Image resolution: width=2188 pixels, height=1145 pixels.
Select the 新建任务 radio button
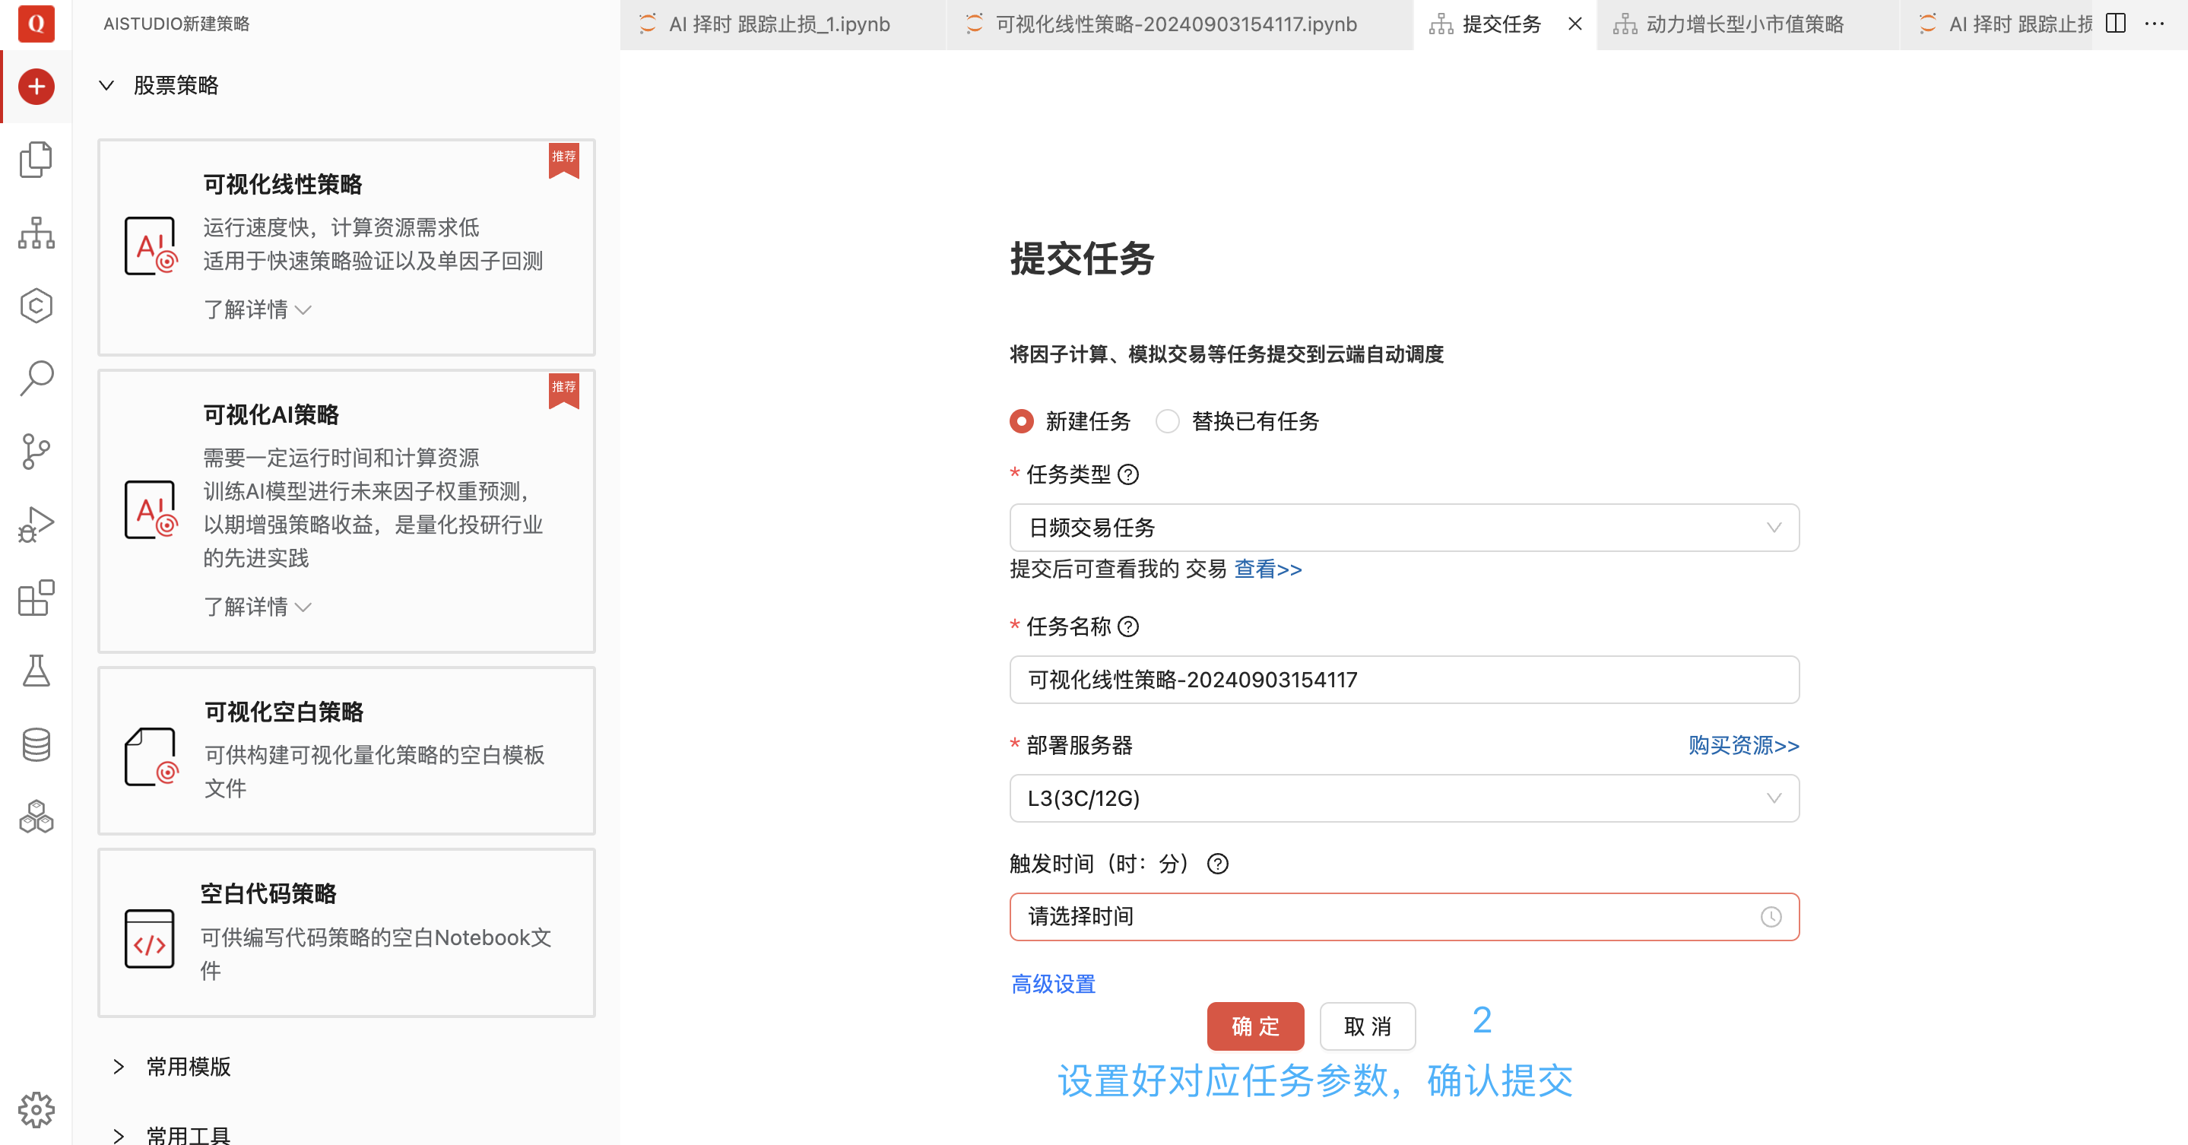(x=1022, y=421)
